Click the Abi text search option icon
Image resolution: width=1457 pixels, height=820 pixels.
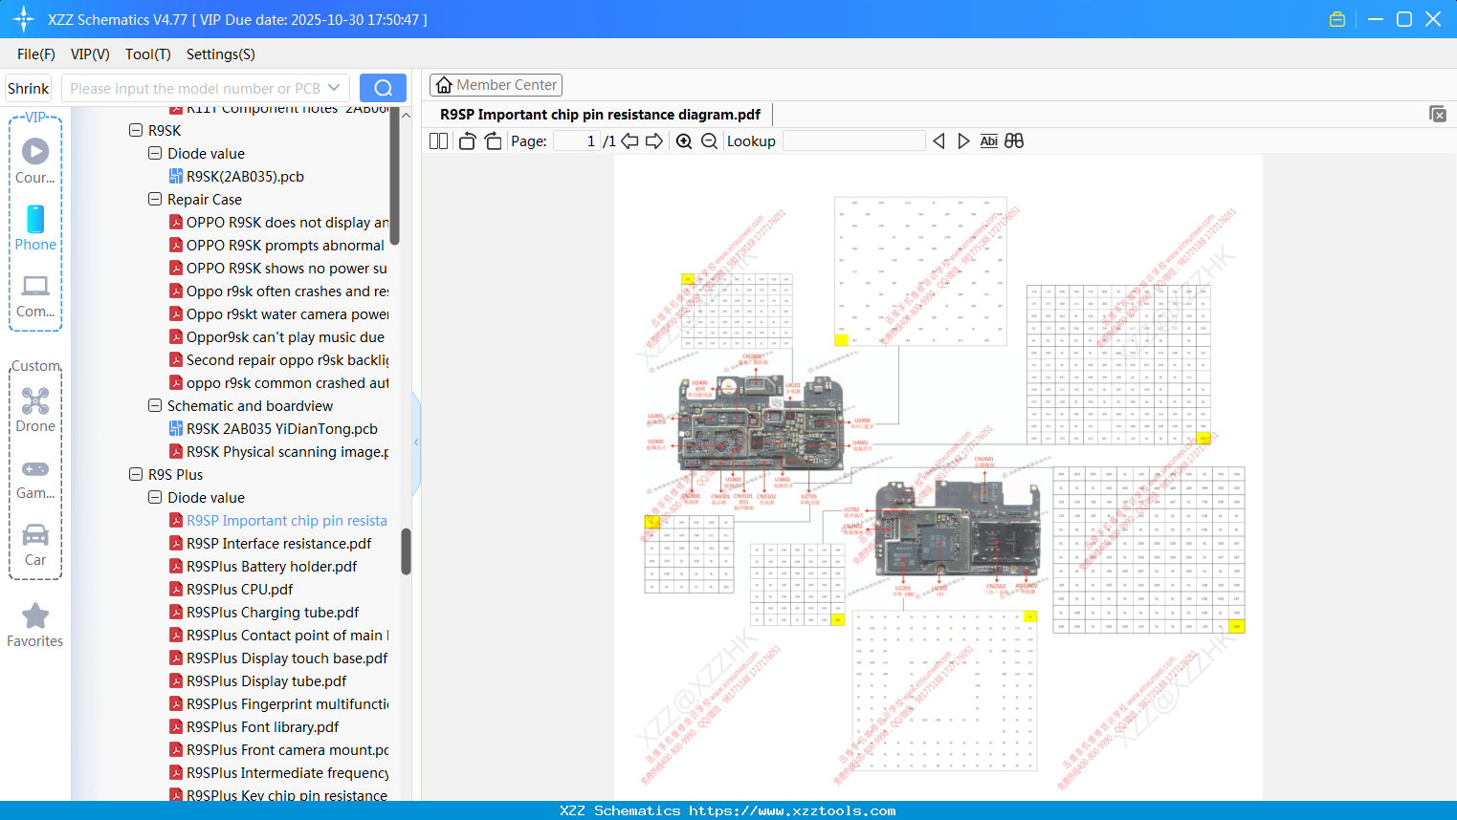click(x=989, y=141)
